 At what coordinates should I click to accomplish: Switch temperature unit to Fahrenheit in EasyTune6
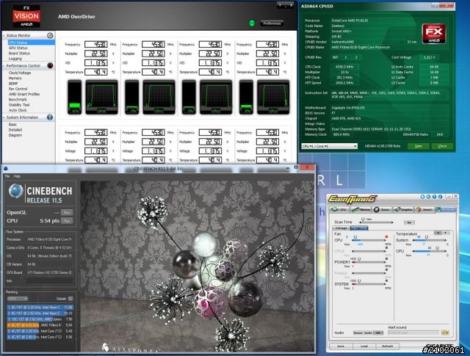[x=446, y=233]
